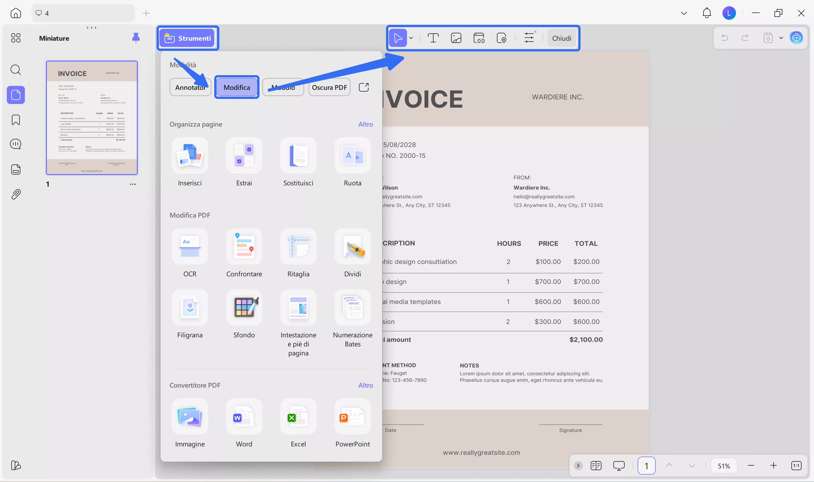
Task: Select Oscura PDF mode
Action: point(329,87)
